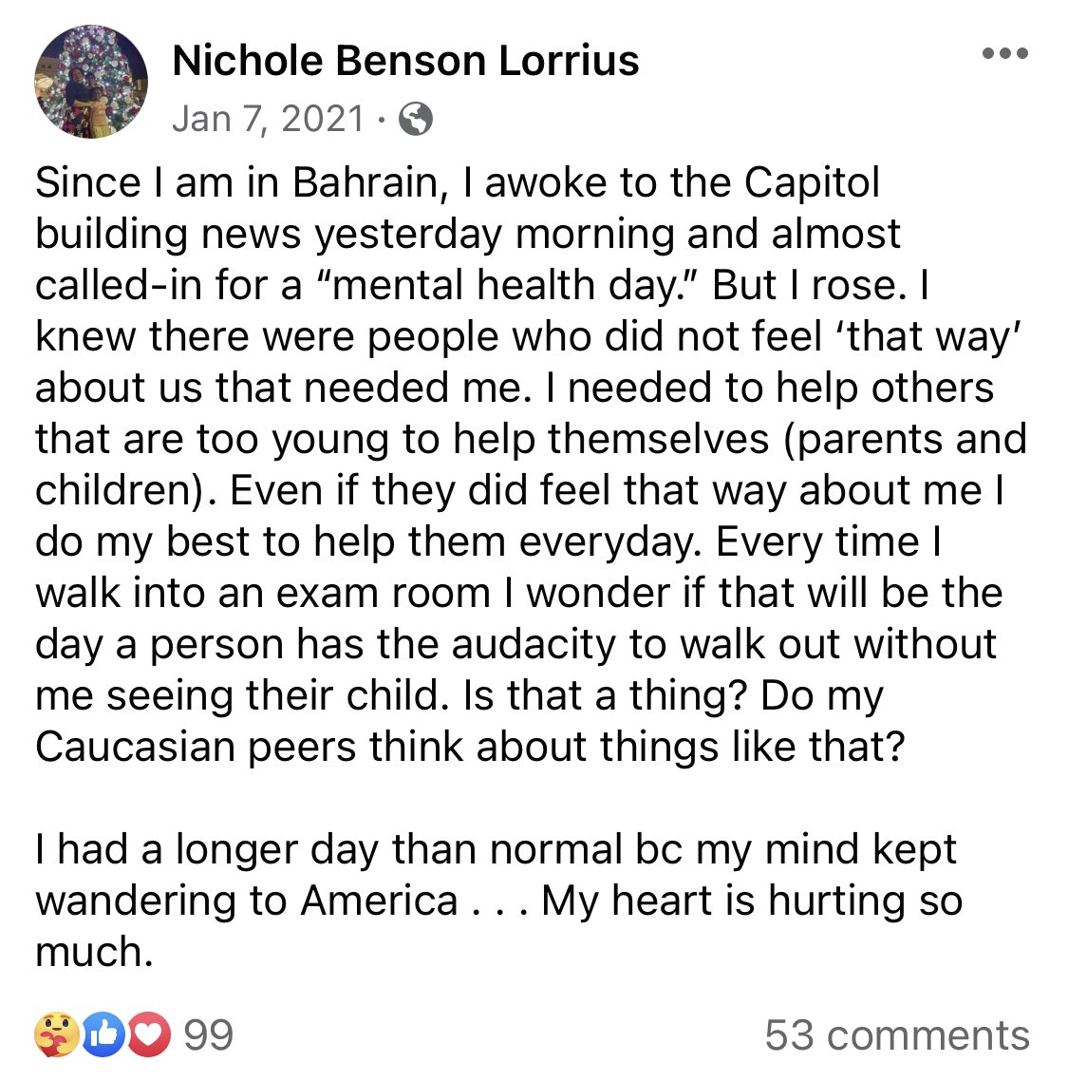Click the care hug reaction emoji

[55, 1034]
